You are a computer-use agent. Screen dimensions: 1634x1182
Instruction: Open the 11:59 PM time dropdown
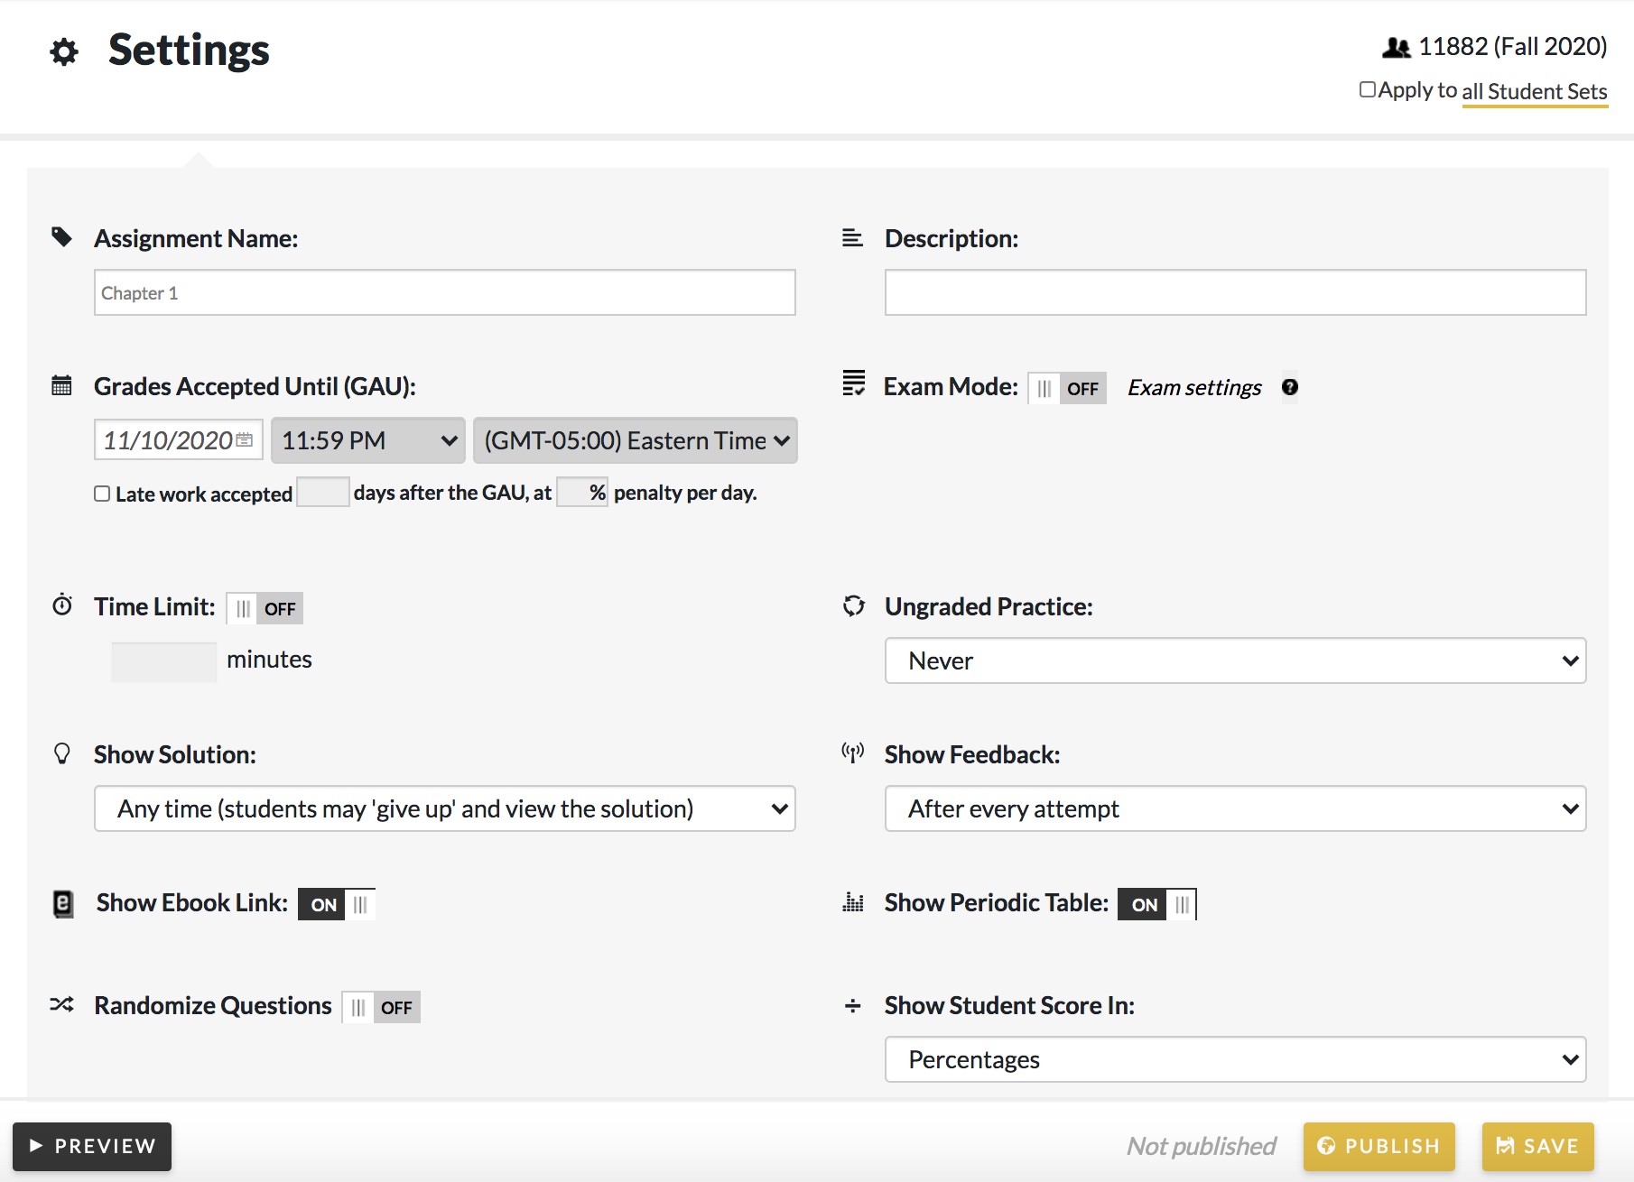[368, 440]
